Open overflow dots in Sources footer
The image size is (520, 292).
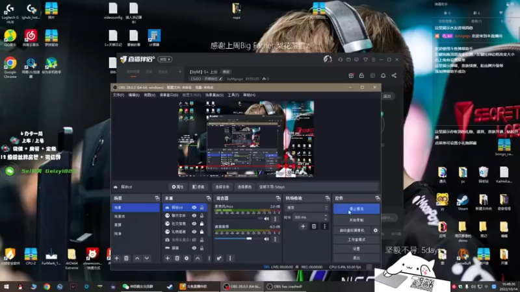(209, 258)
